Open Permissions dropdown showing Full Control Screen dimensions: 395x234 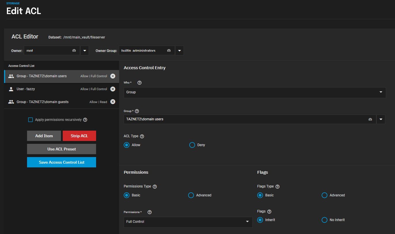coord(188,222)
